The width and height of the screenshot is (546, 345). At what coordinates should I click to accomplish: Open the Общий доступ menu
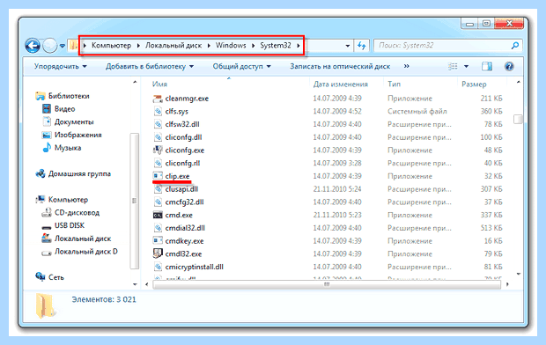click(241, 66)
